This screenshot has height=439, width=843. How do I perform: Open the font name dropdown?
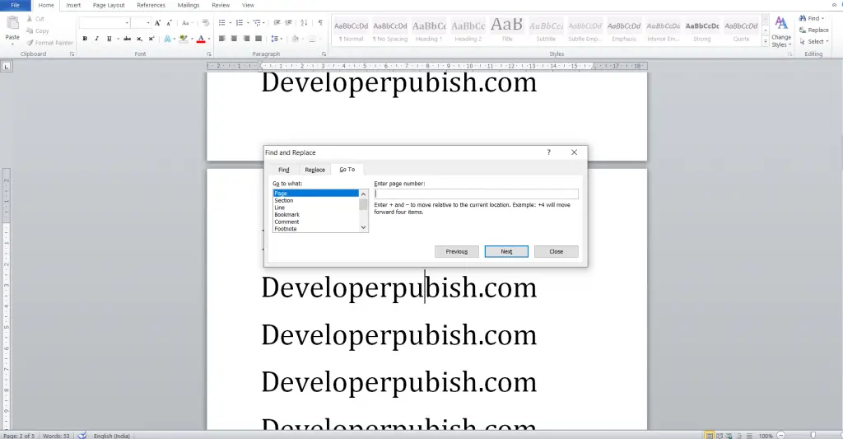[x=126, y=23]
